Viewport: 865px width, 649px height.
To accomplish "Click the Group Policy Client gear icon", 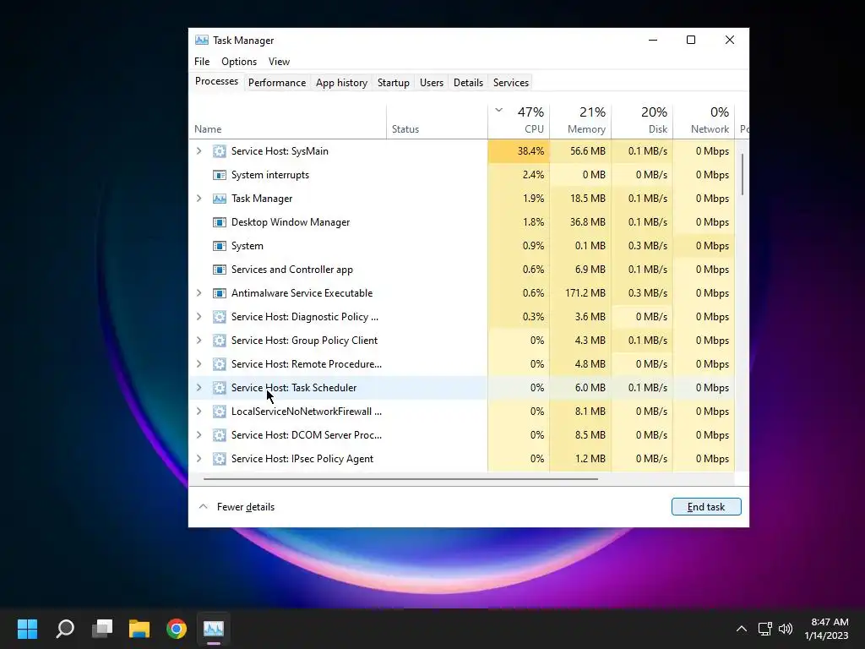I will tap(219, 341).
